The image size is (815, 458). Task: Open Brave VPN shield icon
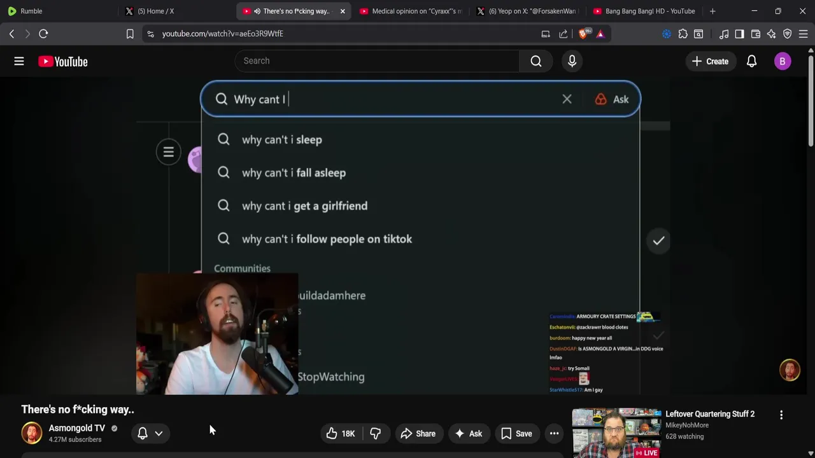click(x=788, y=34)
